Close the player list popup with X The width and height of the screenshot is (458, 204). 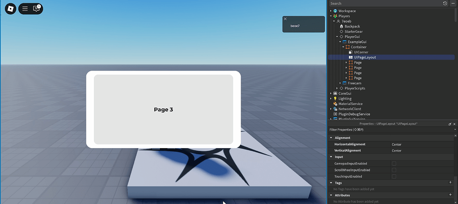pyautogui.click(x=285, y=19)
